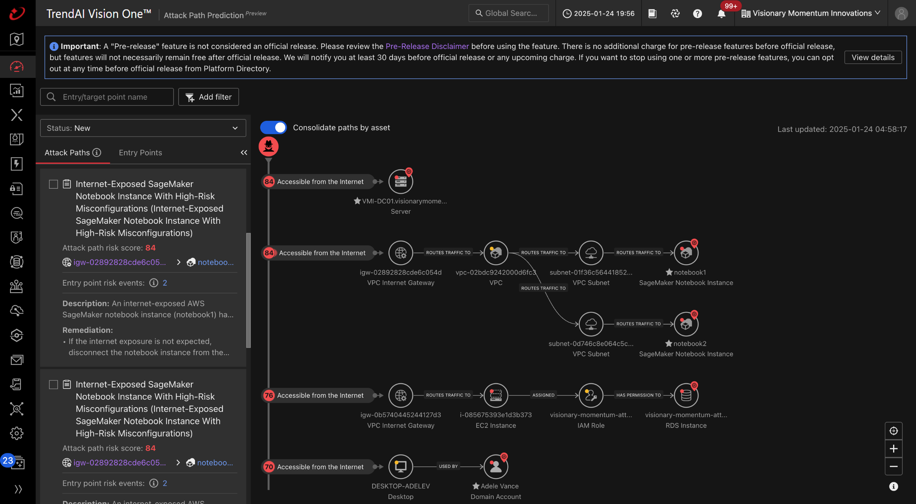Collapse the attack paths side panel
The width and height of the screenshot is (916, 504).
pos(244,153)
